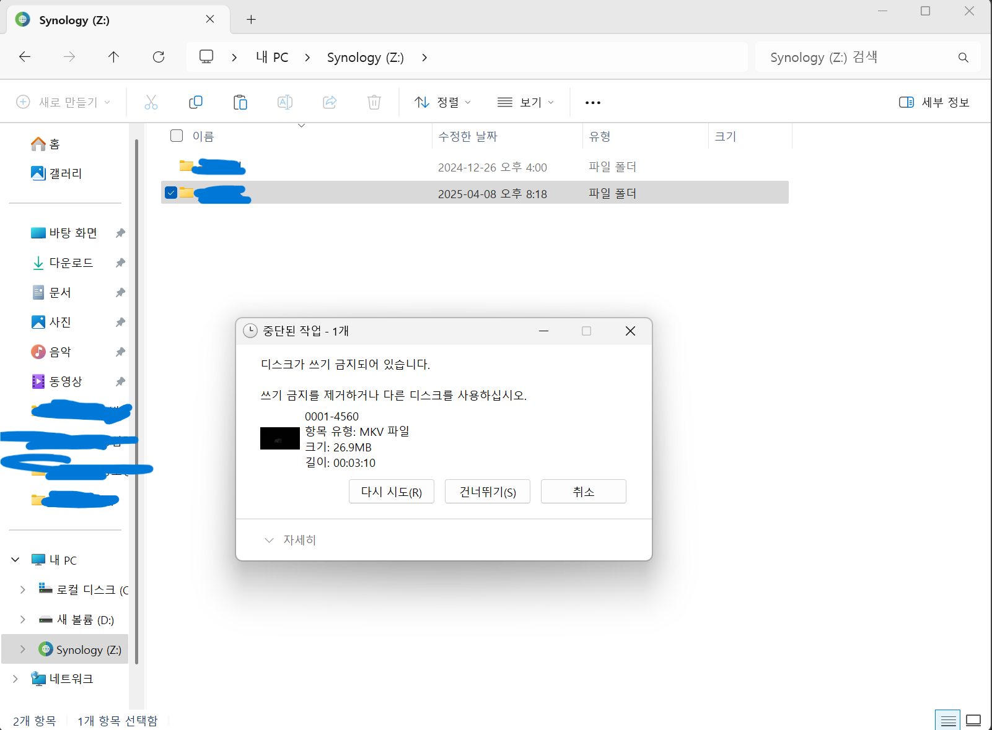Expand the 자세히 details section in dialog
This screenshot has height=730, width=992.
pyautogui.click(x=290, y=541)
